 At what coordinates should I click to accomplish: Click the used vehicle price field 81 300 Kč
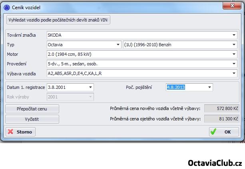click(x=222, y=119)
